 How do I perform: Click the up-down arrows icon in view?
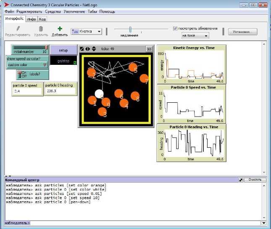click(94, 48)
